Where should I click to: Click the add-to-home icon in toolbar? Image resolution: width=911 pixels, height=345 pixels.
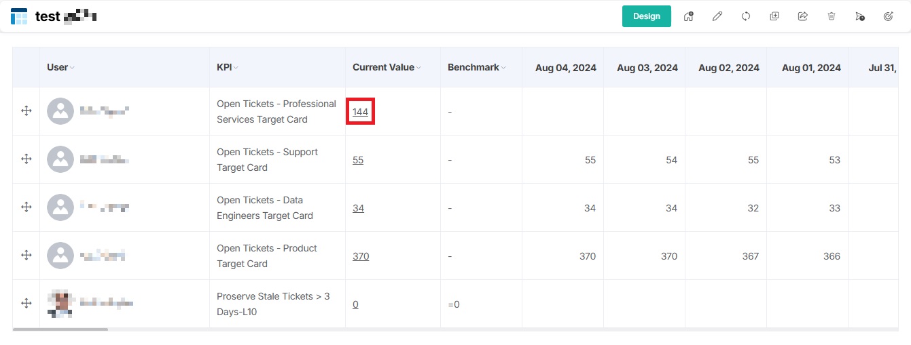689,16
